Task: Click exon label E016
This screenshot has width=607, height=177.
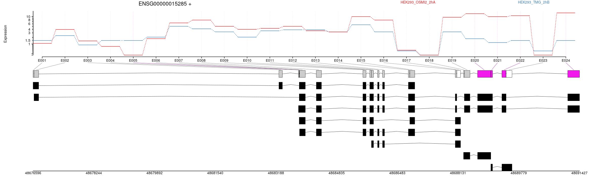Action: [x=384, y=60]
